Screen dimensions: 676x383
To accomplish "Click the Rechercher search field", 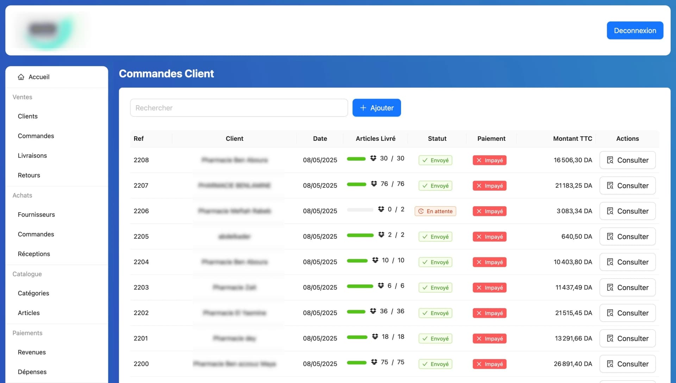I will pos(239,108).
